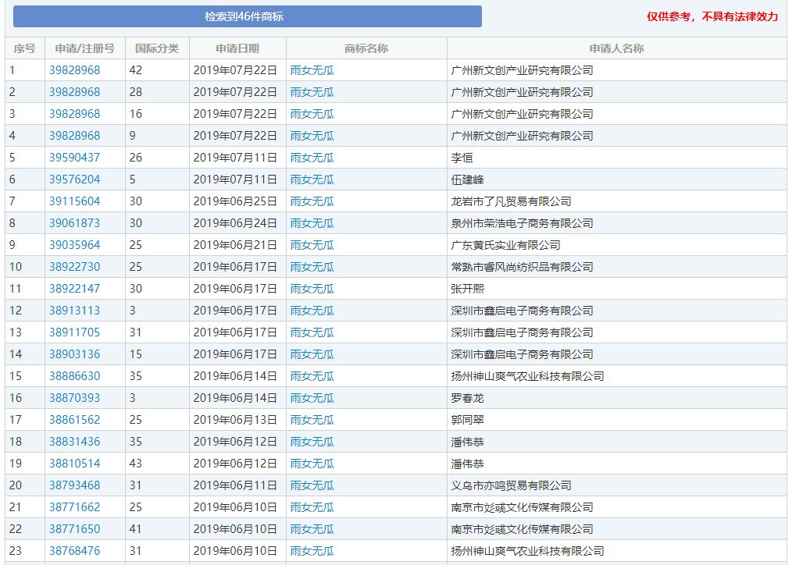
Task: Select date 2019年06月11日 cell
Action: coord(237,485)
